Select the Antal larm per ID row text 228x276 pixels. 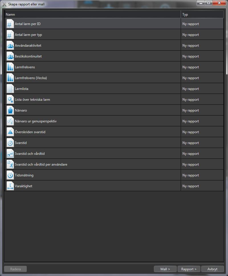point(28,24)
